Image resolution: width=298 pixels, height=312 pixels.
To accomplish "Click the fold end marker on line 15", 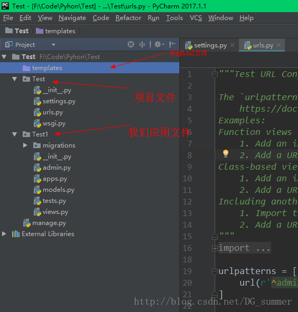I will point(215,237).
